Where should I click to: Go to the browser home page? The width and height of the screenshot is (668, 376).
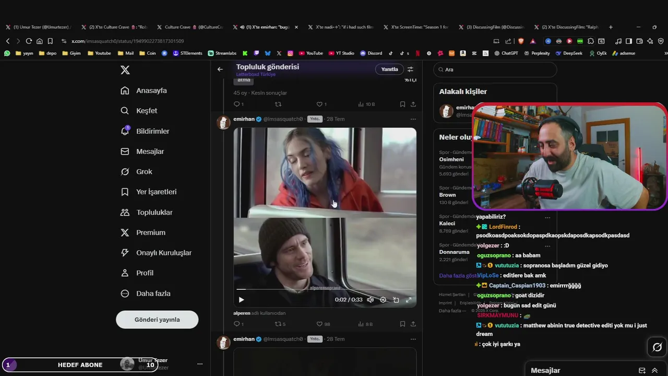click(x=39, y=41)
